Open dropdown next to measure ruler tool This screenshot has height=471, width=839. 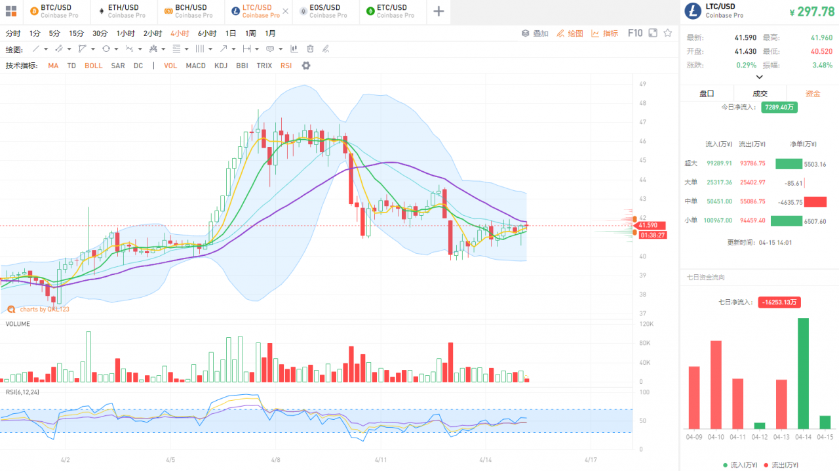point(258,49)
